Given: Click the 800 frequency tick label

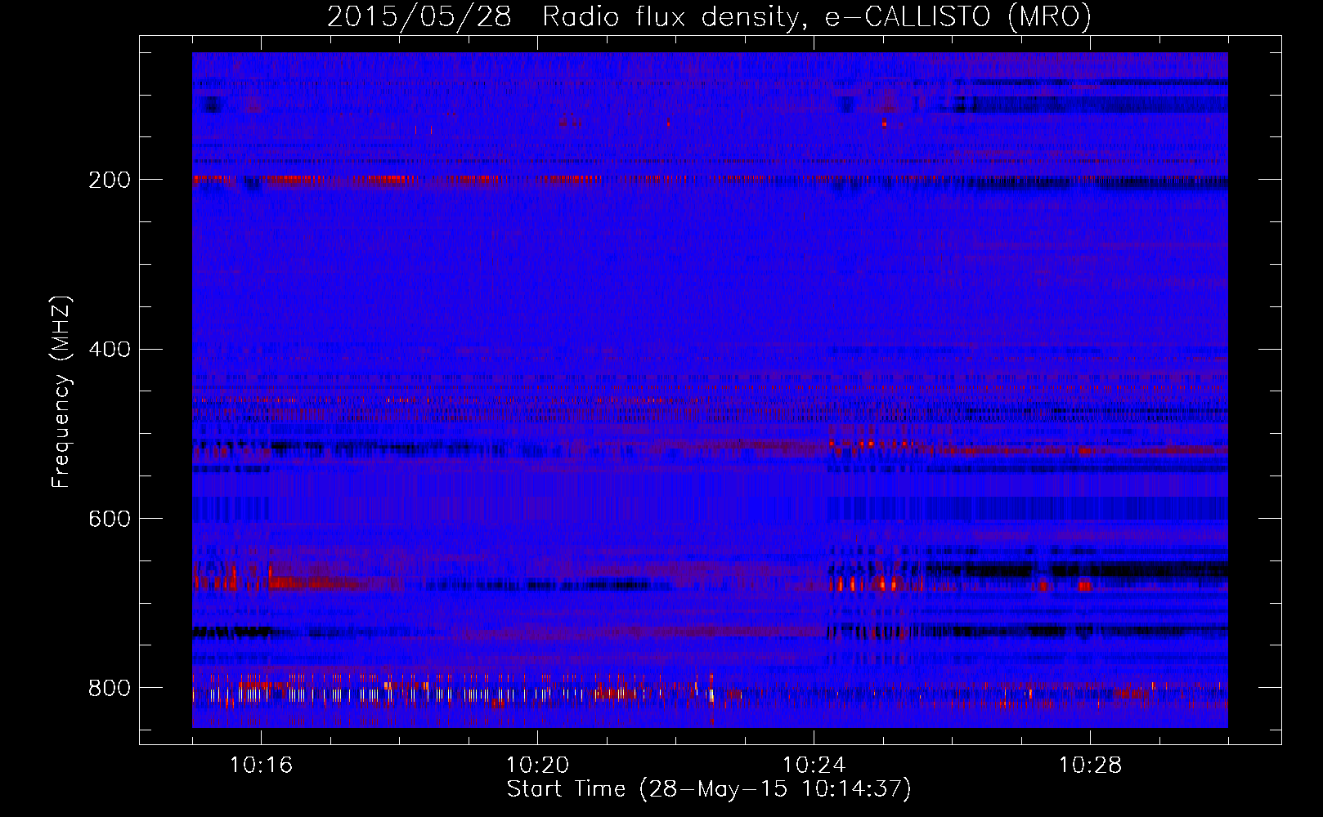Looking at the screenshot, I should point(110,688).
